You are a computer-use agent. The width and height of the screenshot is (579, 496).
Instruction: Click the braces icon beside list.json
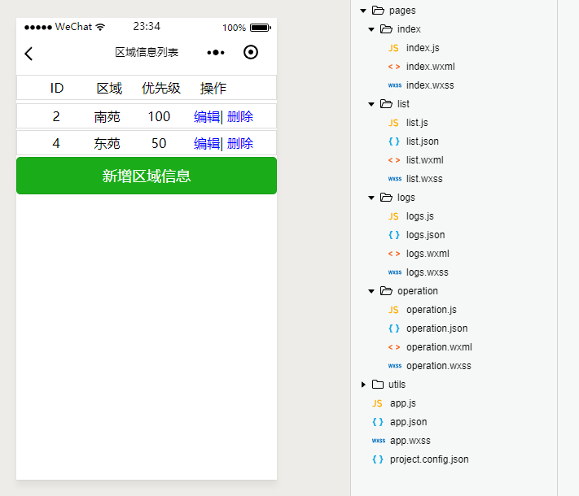tap(394, 141)
